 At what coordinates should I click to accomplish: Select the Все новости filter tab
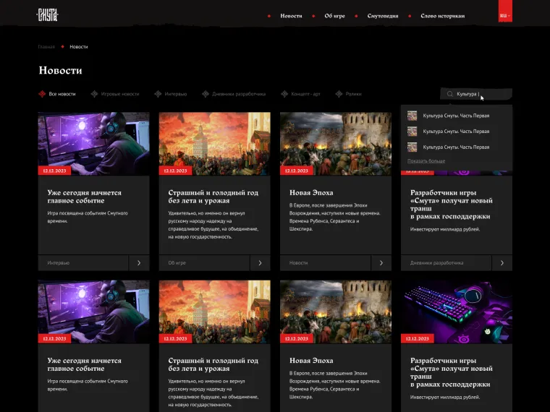[62, 94]
